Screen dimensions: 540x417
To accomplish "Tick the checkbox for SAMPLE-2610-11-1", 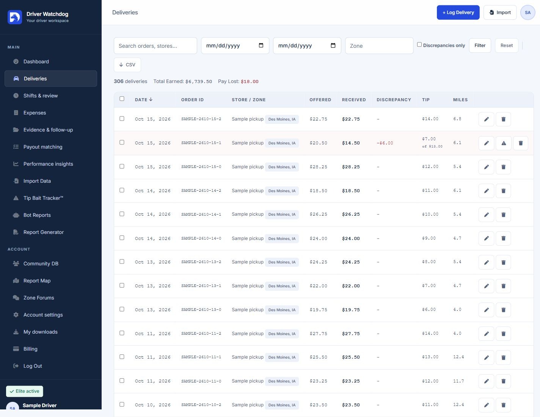I will [122, 357].
